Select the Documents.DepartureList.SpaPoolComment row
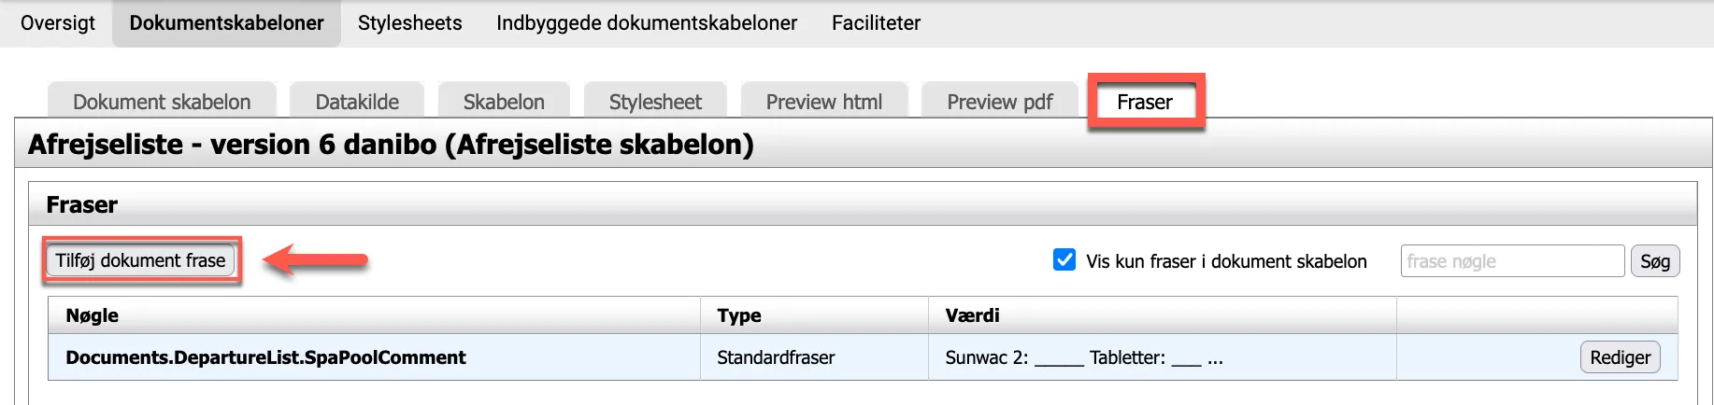Screen dimensions: 1714x405 pyautogui.click(x=265, y=357)
